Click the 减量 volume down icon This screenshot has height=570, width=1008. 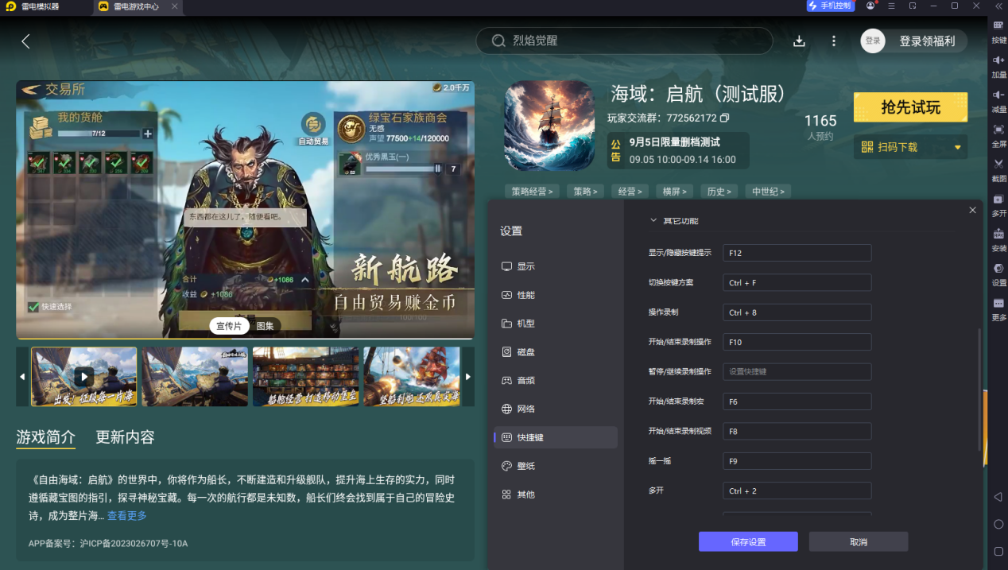click(x=998, y=95)
